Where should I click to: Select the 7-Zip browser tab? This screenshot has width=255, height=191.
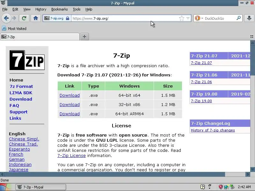40,37
